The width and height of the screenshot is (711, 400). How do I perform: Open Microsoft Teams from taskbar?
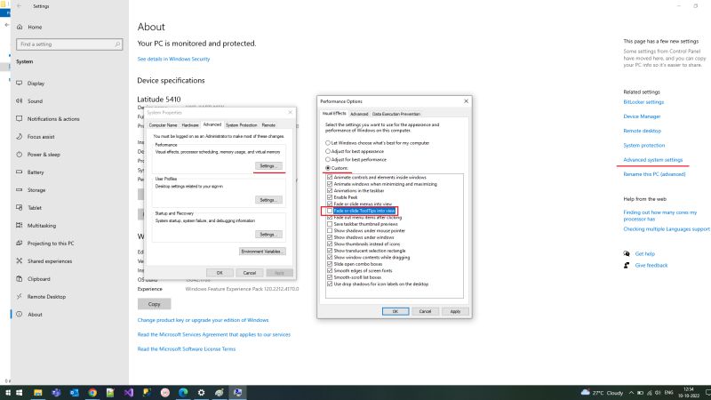(56, 393)
